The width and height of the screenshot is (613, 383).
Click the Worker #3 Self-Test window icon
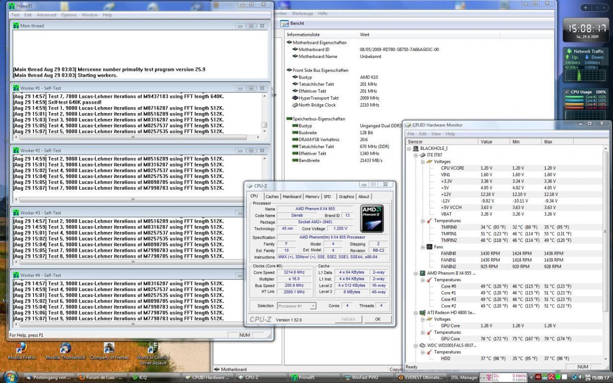point(16,213)
